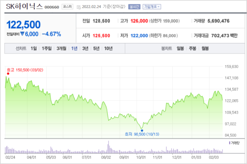Click the 코스피 market badge

(67, 7)
